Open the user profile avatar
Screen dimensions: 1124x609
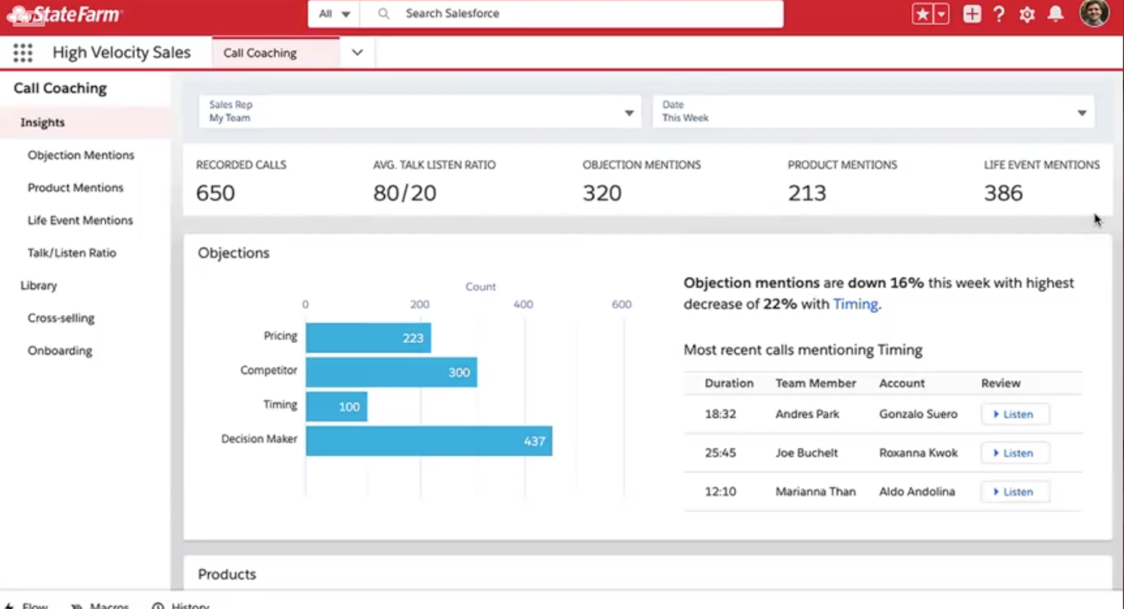click(x=1094, y=13)
